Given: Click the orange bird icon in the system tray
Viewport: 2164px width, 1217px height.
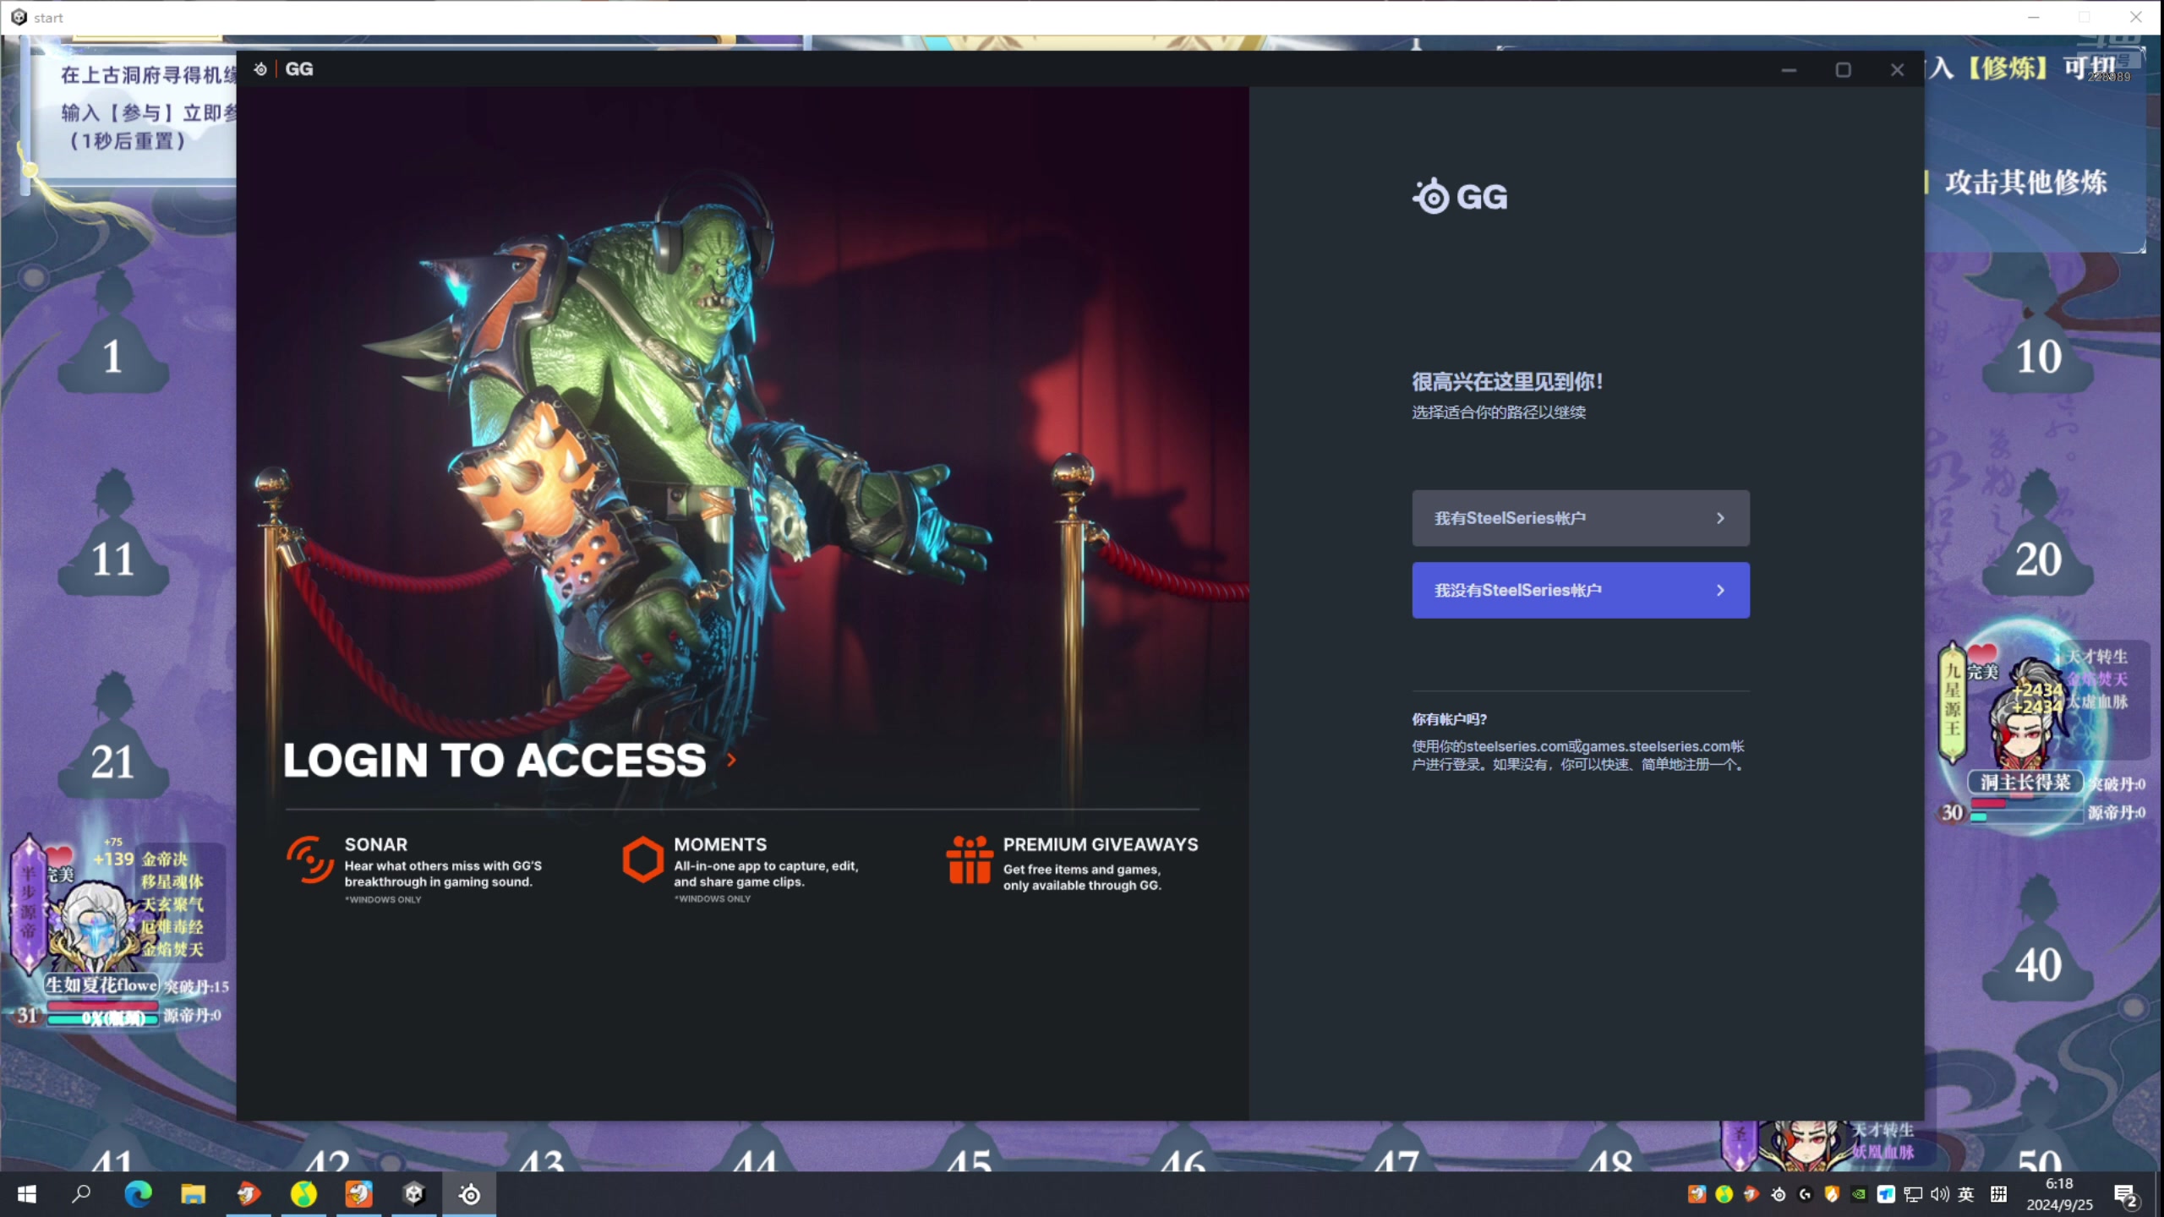Looking at the screenshot, I should [x=1697, y=1194].
